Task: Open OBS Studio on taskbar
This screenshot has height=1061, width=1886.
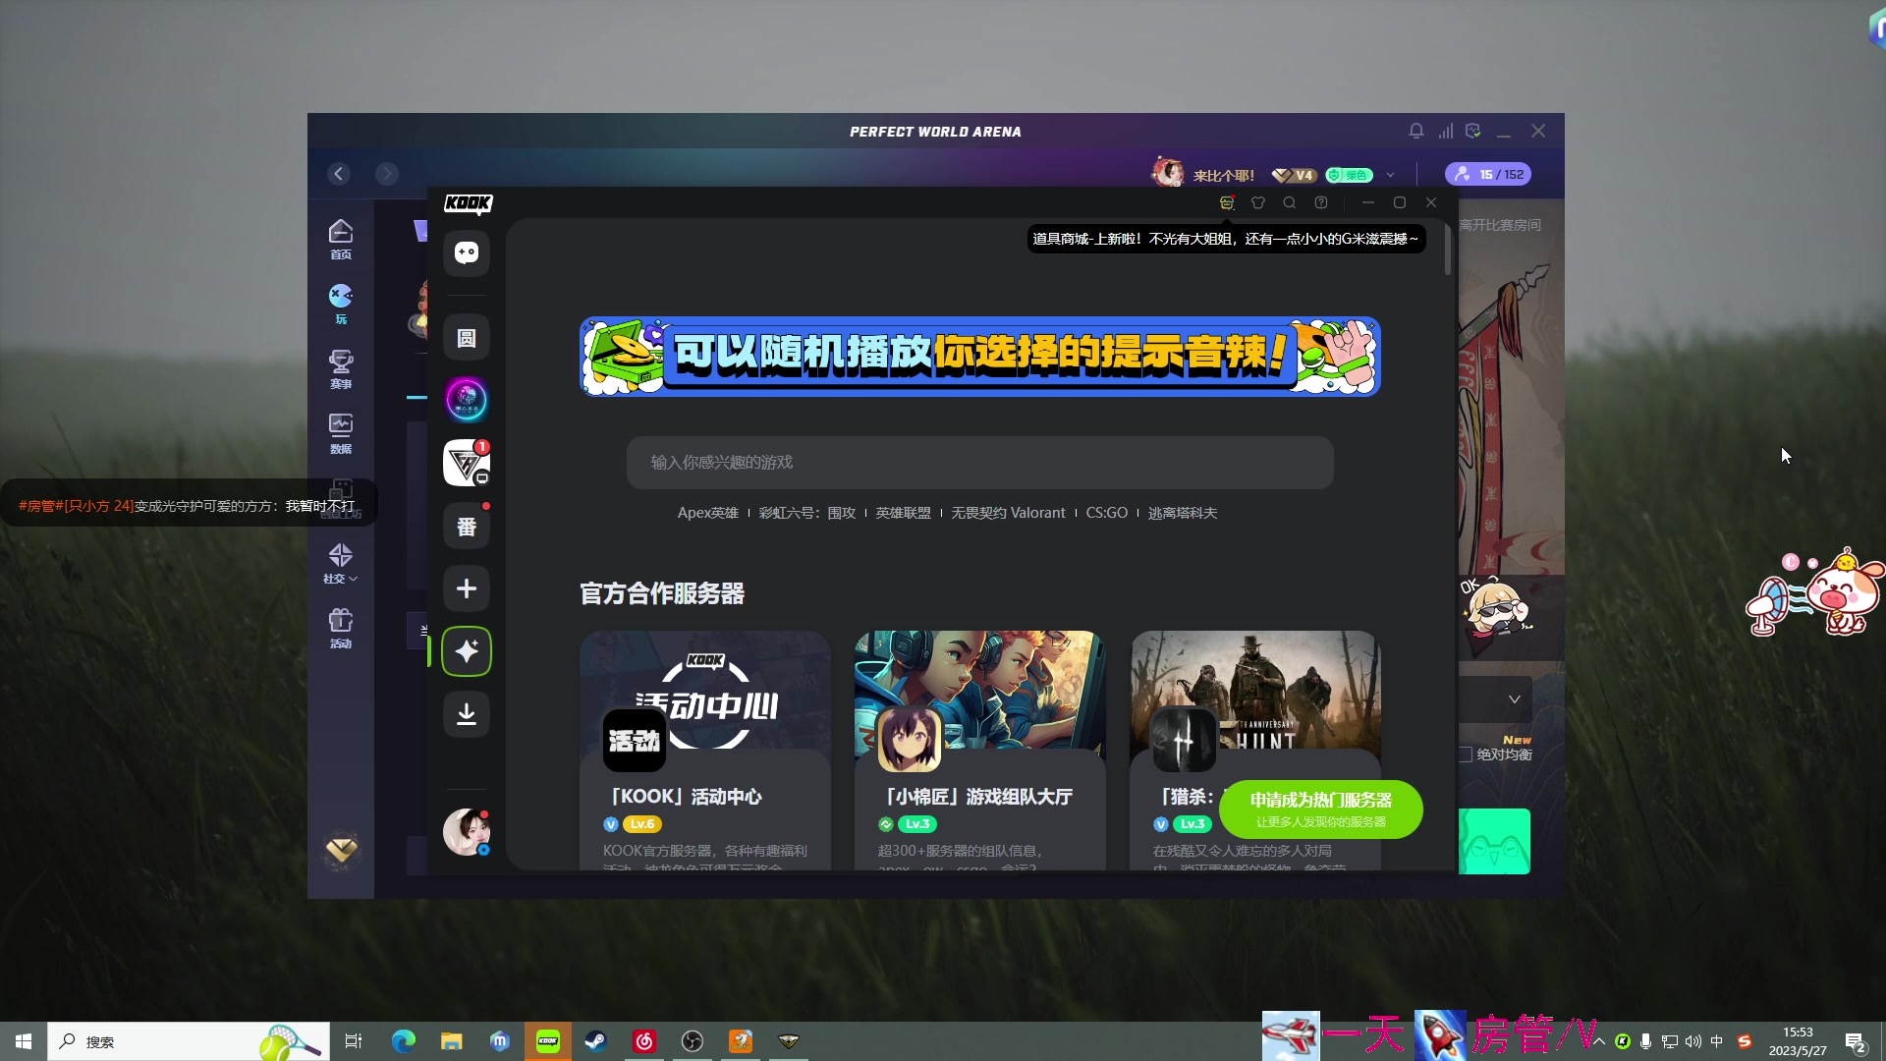Action: (x=693, y=1041)
